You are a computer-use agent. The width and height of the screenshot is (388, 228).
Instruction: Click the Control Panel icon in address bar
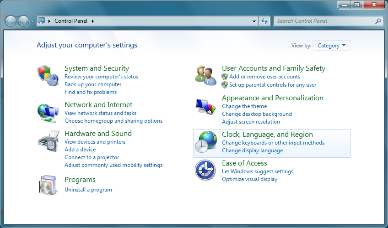[x=41, y=21]
